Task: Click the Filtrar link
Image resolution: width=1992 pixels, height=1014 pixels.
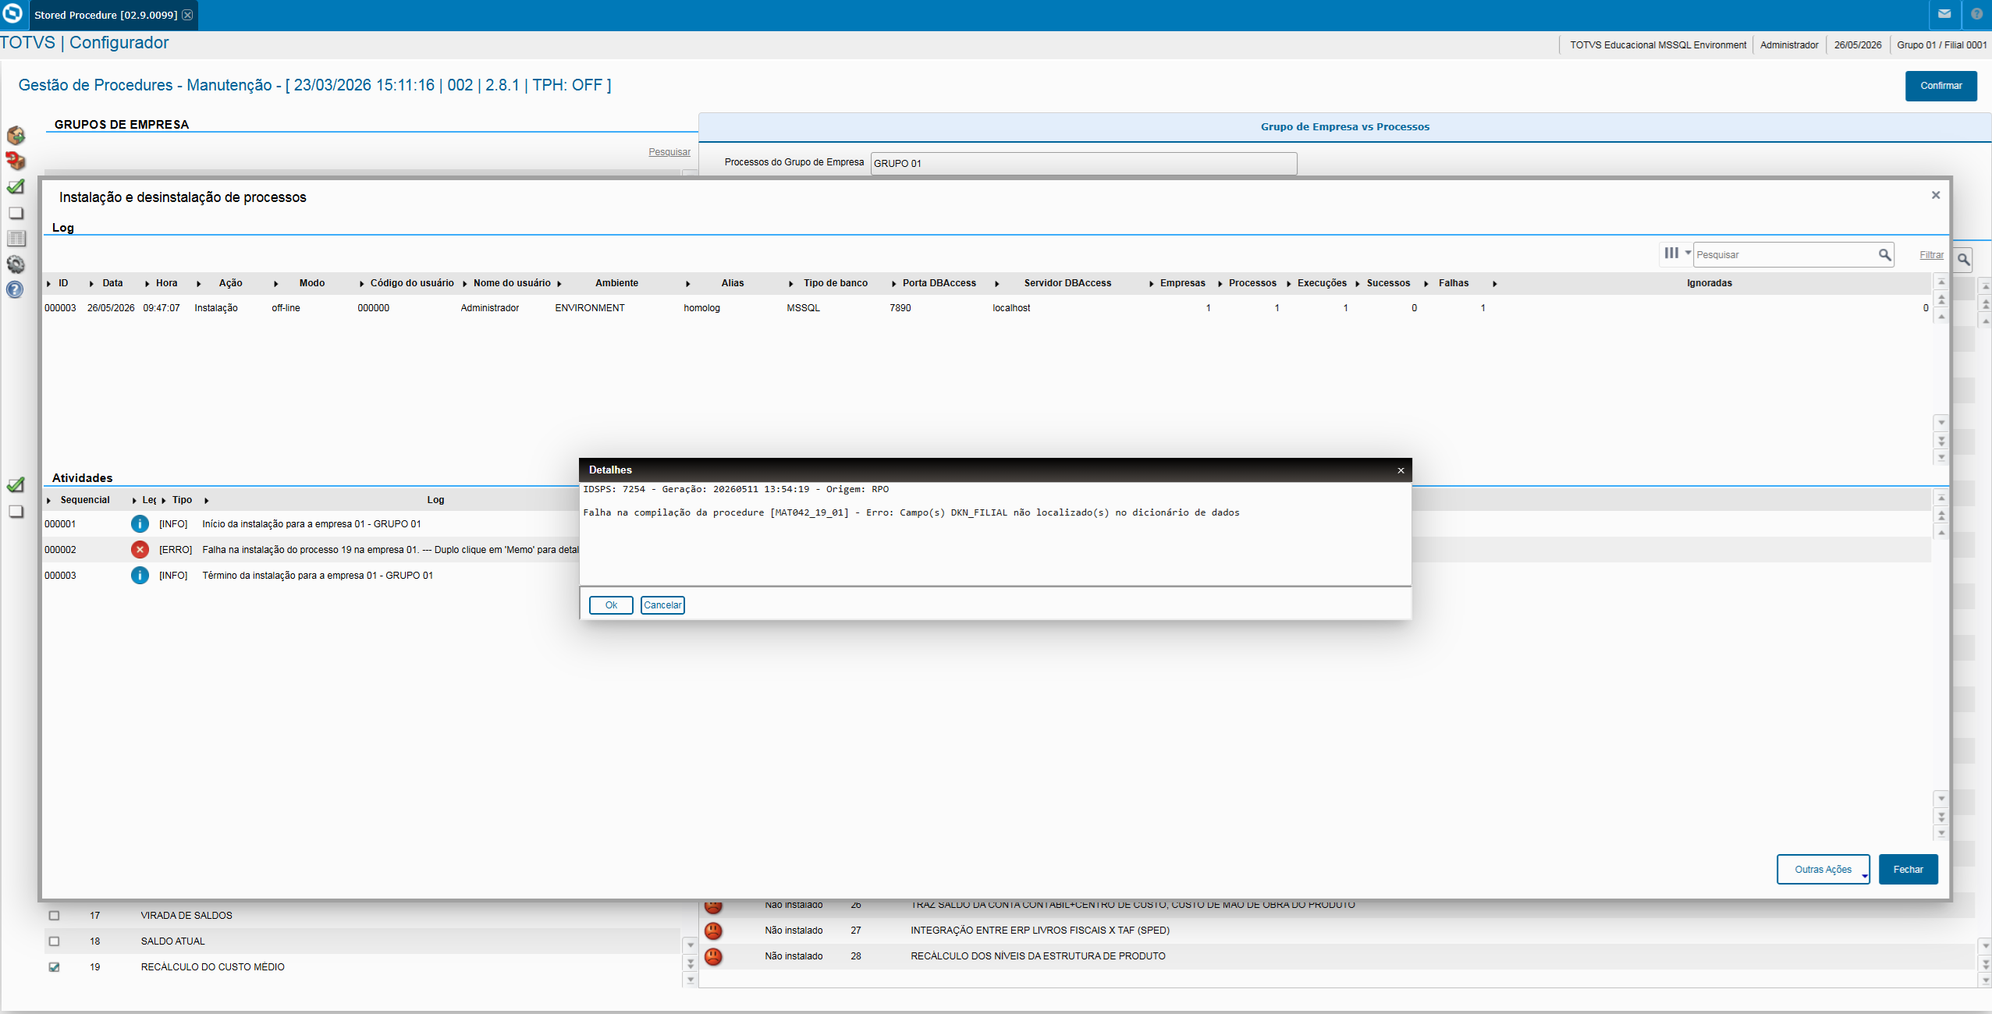Action: (x=1931, y=255)
